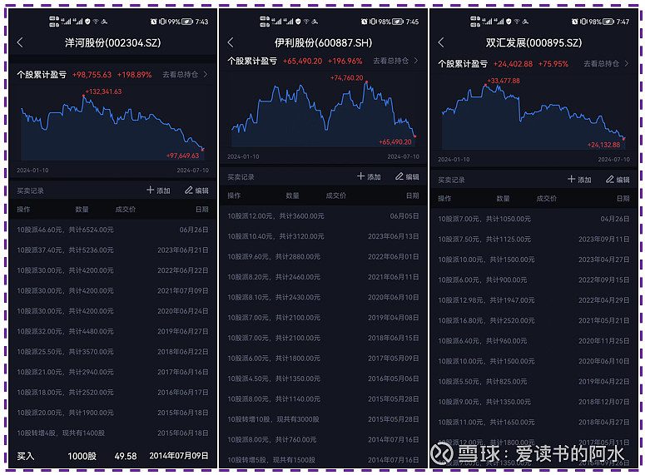Tap 成交价 column header in 洋河股份 table
The height and width of the screenshot is (475, 645).
(x=126, y=210)
